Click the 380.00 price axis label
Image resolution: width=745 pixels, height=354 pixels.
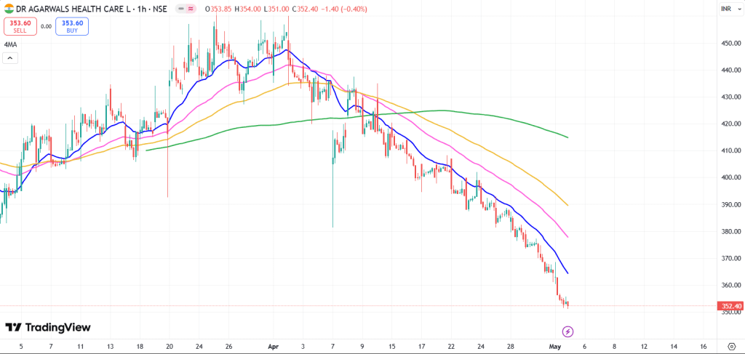[x=730, y=232]
